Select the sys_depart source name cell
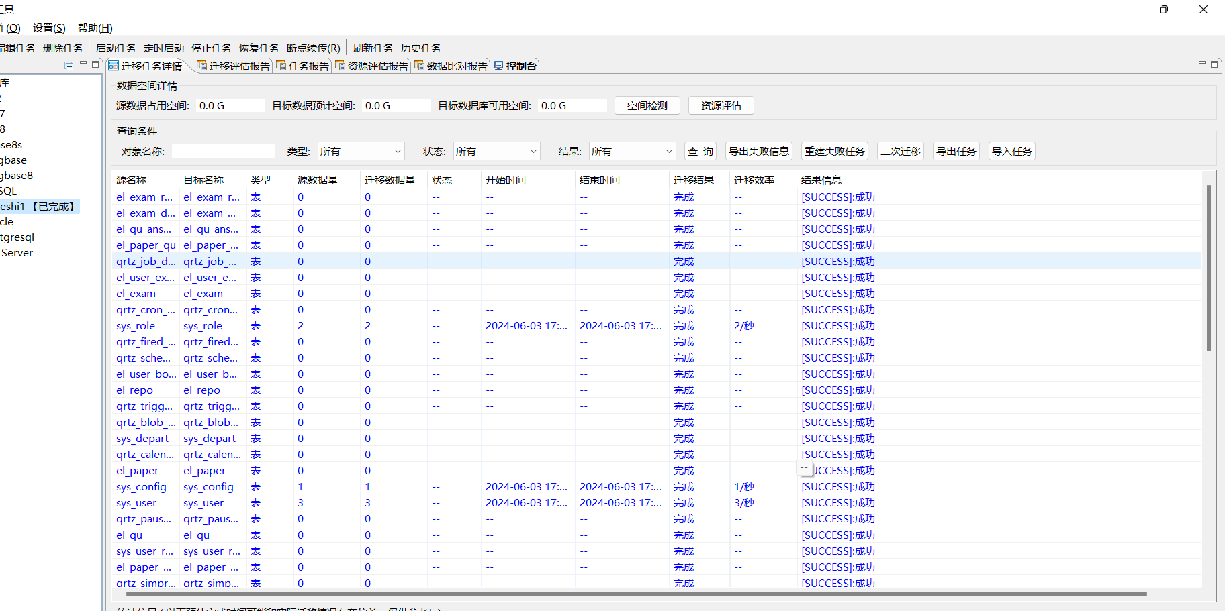Image resolution: width=1225 pixels, height=611 pixels. (x=142, y=439)
